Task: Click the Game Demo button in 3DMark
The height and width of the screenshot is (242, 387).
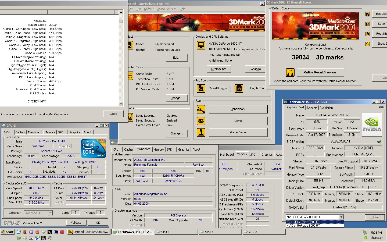Action: (238, 132)
